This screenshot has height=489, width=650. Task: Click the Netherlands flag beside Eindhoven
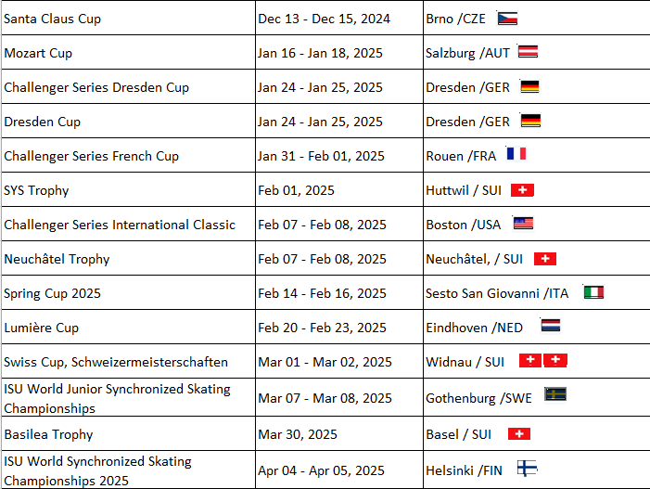click(x=551, y=326)
